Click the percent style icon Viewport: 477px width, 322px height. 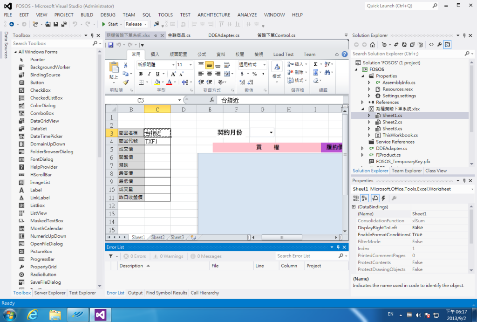(x=255, y=74)
